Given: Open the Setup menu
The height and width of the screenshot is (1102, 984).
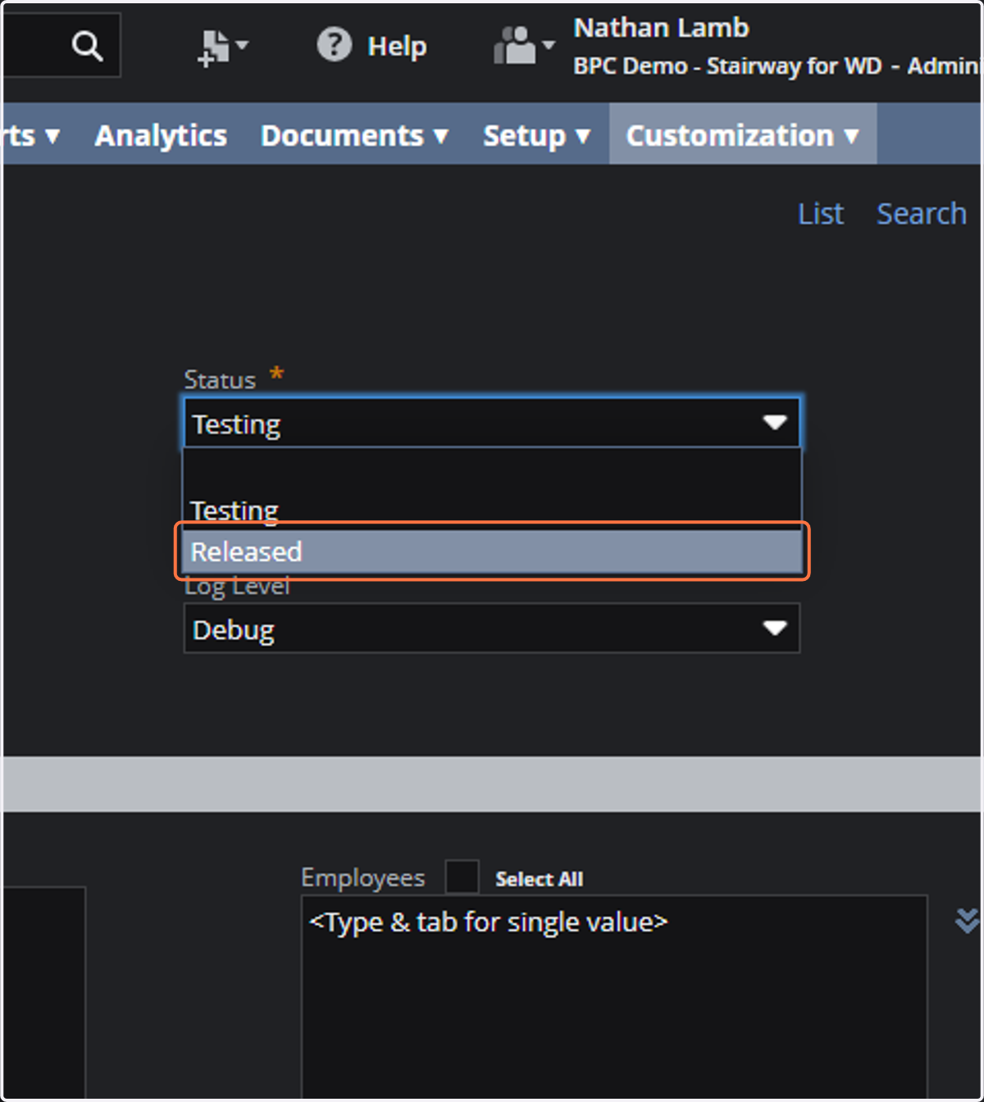Looking at the screenshot, I should 536,135.
